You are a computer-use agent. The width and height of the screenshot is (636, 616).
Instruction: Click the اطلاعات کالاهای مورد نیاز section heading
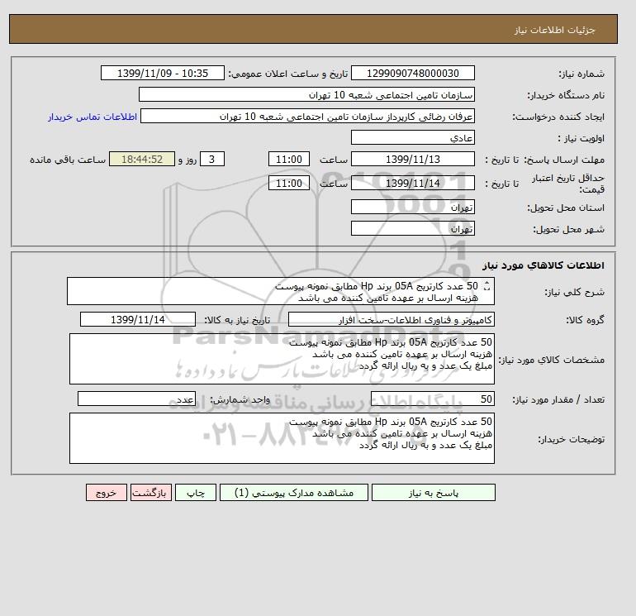click(543, 265)
